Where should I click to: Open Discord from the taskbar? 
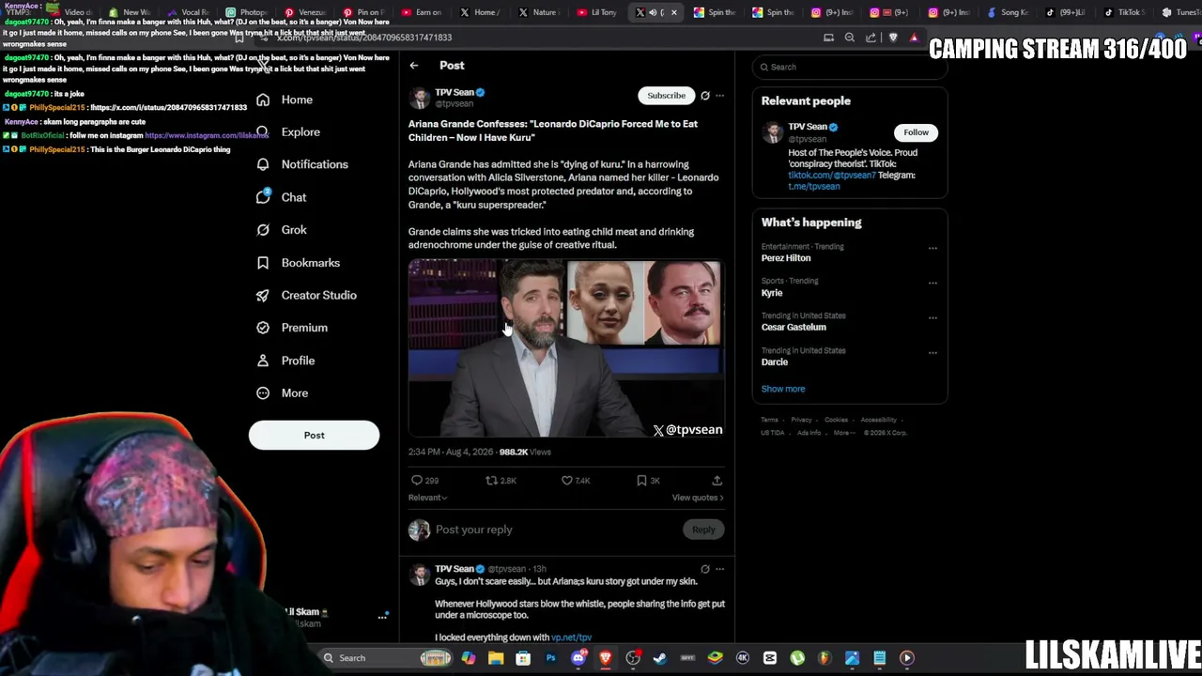(x=578, y=658)
